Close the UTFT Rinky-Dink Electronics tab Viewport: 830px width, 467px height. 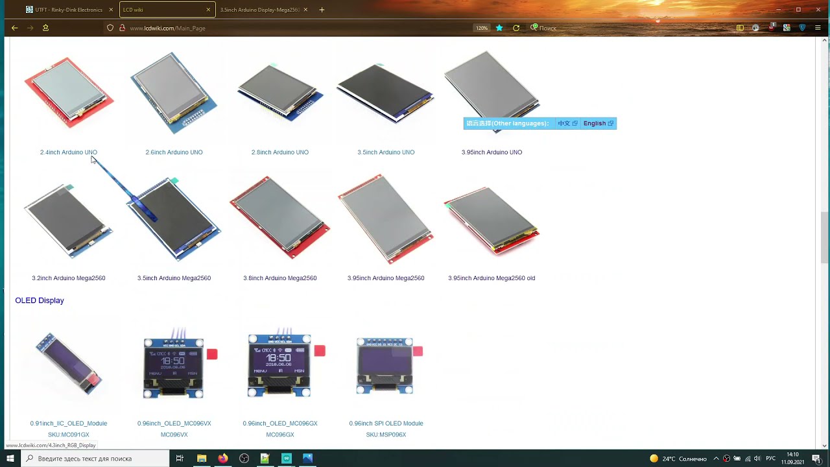click(x=111, y=10)
